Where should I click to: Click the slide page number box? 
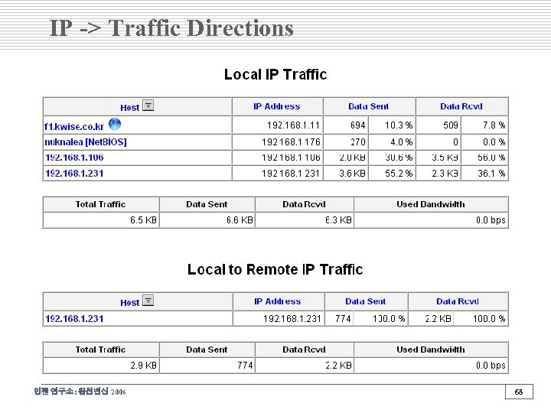pos(519,392)
